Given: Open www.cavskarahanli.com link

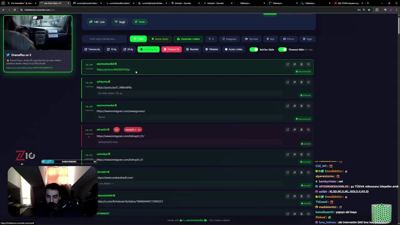Looking at the screenshot, I should [x=115, y=178].
